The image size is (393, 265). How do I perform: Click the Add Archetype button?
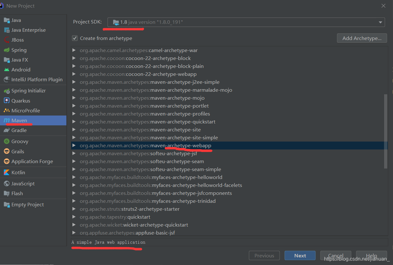(362, 38)
